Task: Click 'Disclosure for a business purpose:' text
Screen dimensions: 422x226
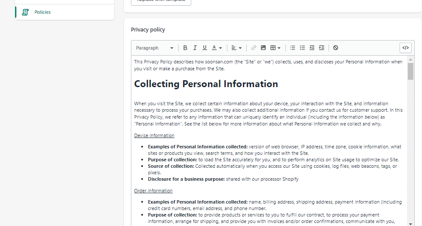Action: click(x=186, y=179)
